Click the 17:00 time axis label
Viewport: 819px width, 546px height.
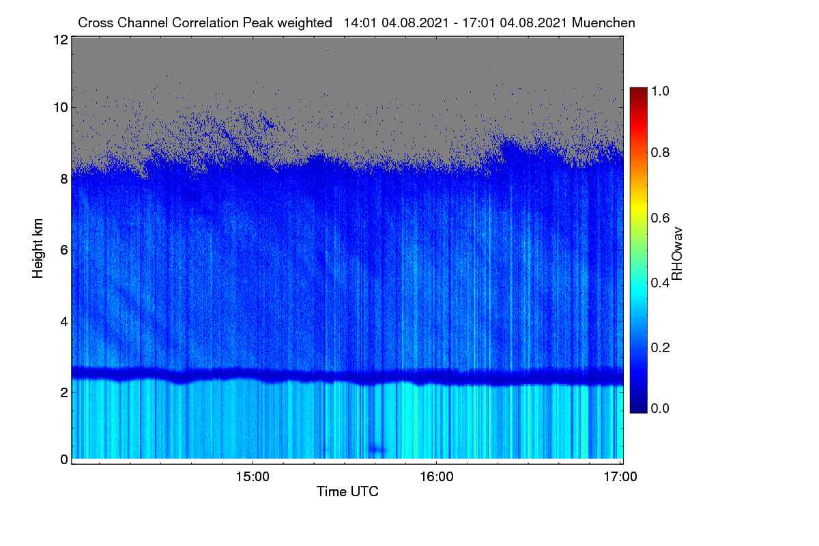tap(620, 477)
